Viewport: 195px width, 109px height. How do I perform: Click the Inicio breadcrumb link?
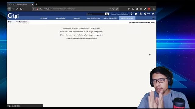pos(10,22)
